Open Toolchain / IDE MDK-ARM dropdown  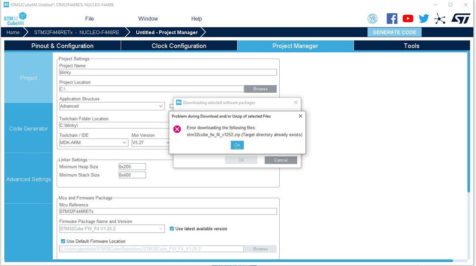click(x=93, y=143)
